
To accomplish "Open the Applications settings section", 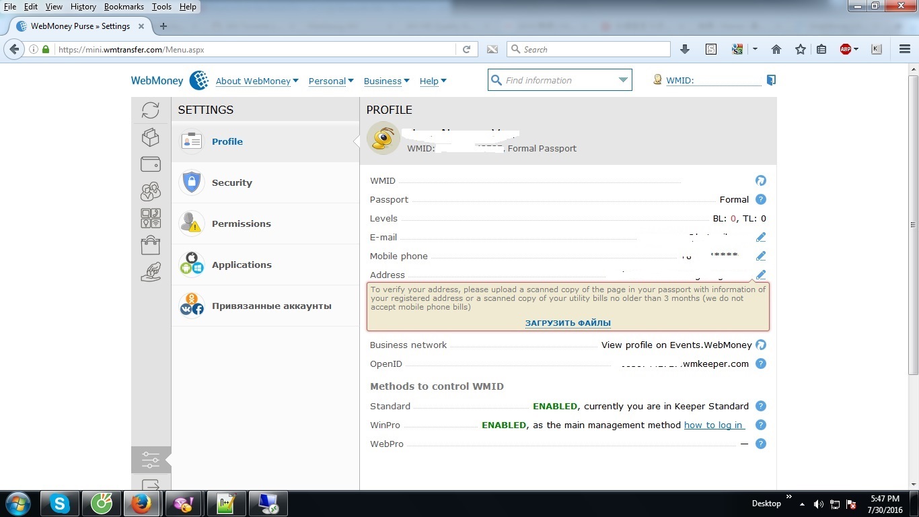I will pos(265,265).
